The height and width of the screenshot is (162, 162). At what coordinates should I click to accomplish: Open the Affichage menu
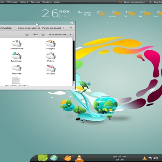pos(12,2)
